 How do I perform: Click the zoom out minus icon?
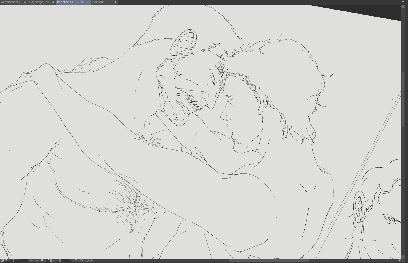(31, 260)
